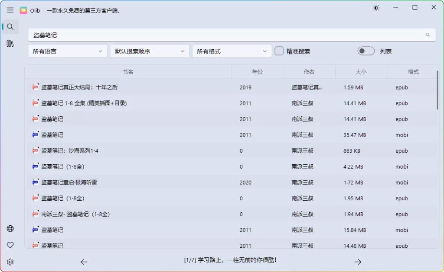Toggle the search magnifier inside the search box
This screenshot has height=272, width=444.
click(x=428, y=35)
